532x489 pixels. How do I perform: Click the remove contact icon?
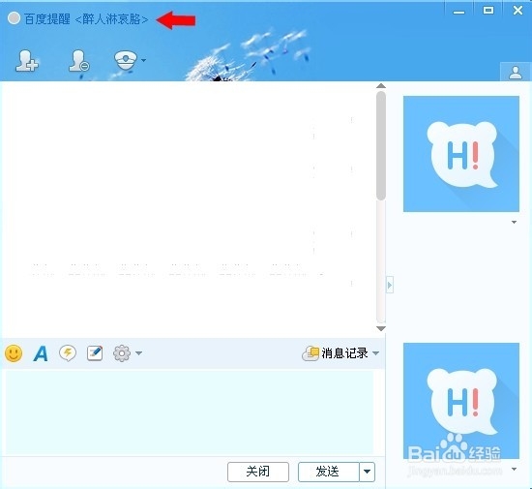pyautogui.click(x=78, y=61)
